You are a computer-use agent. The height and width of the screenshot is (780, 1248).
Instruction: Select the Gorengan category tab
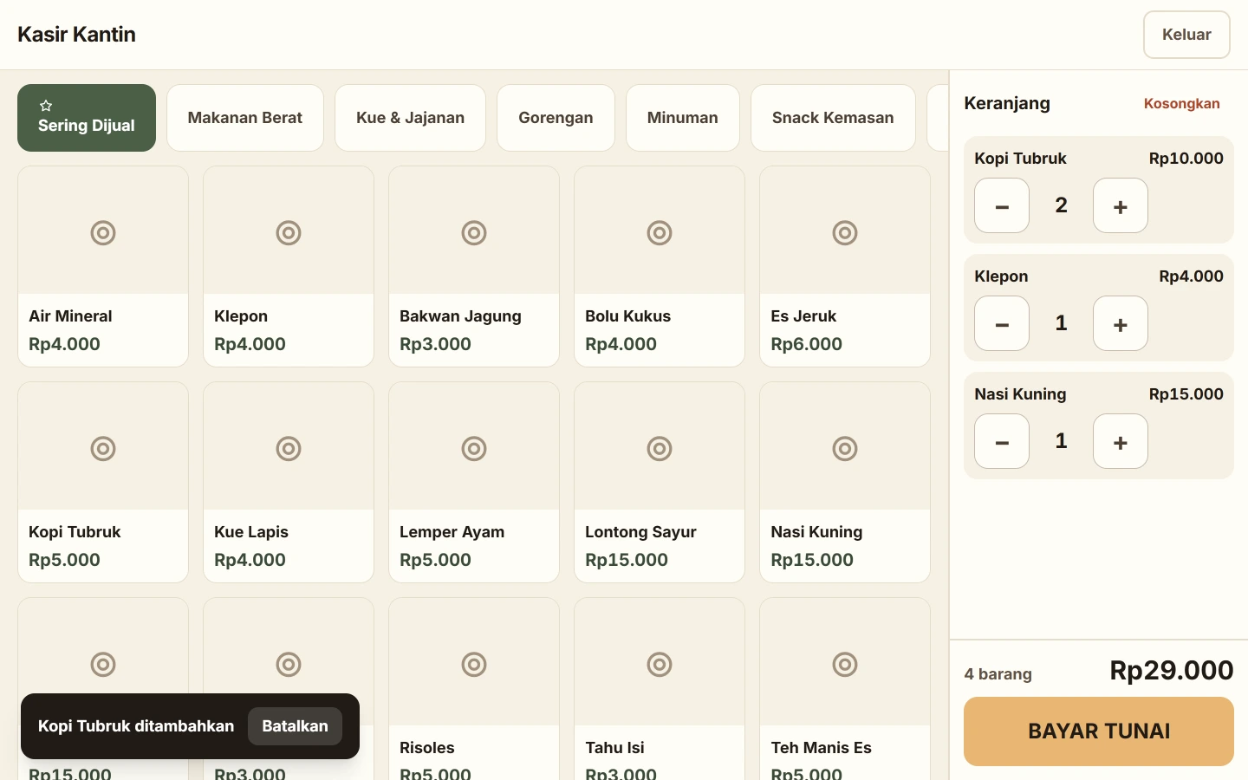click(x=556, y=118)
